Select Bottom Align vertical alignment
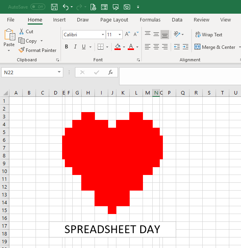Image resolution: width=241 pixels, height=248 pixels. pyautogui.click(x=165, y=34)
